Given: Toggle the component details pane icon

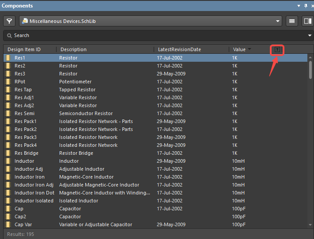Looking at the screenshot, I should pos(307,21).
